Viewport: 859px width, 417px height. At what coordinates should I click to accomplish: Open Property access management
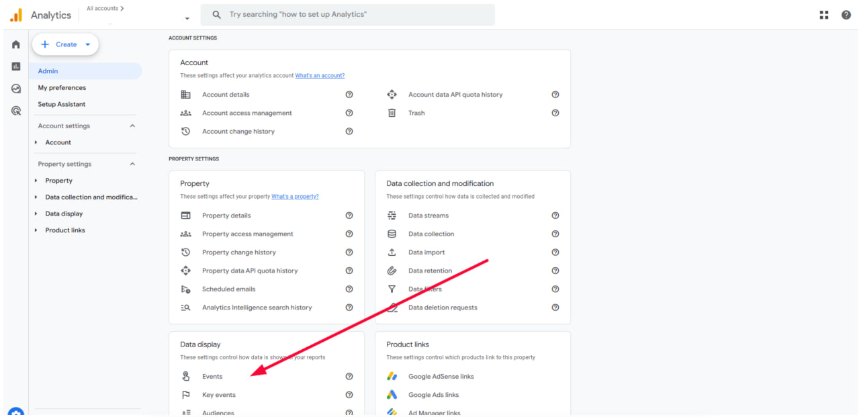(248, 234)
